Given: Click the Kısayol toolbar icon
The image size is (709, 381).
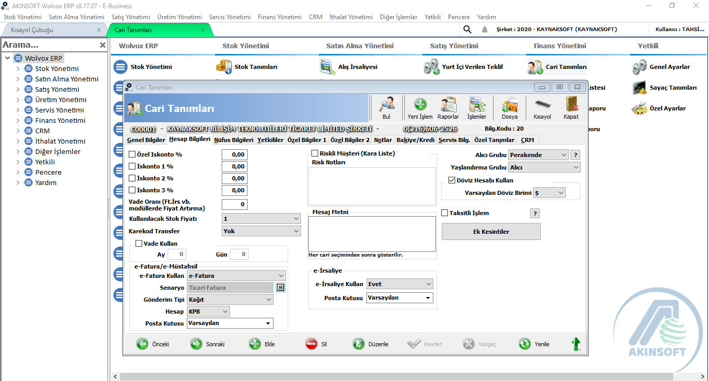Looking at the screenshot, I should point(541,107).
